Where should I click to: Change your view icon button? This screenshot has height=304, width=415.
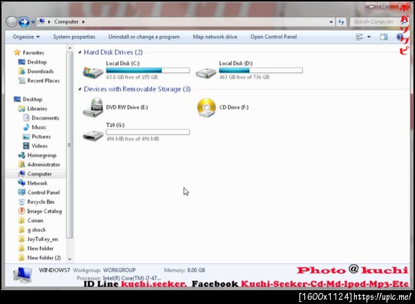[359, 37]
